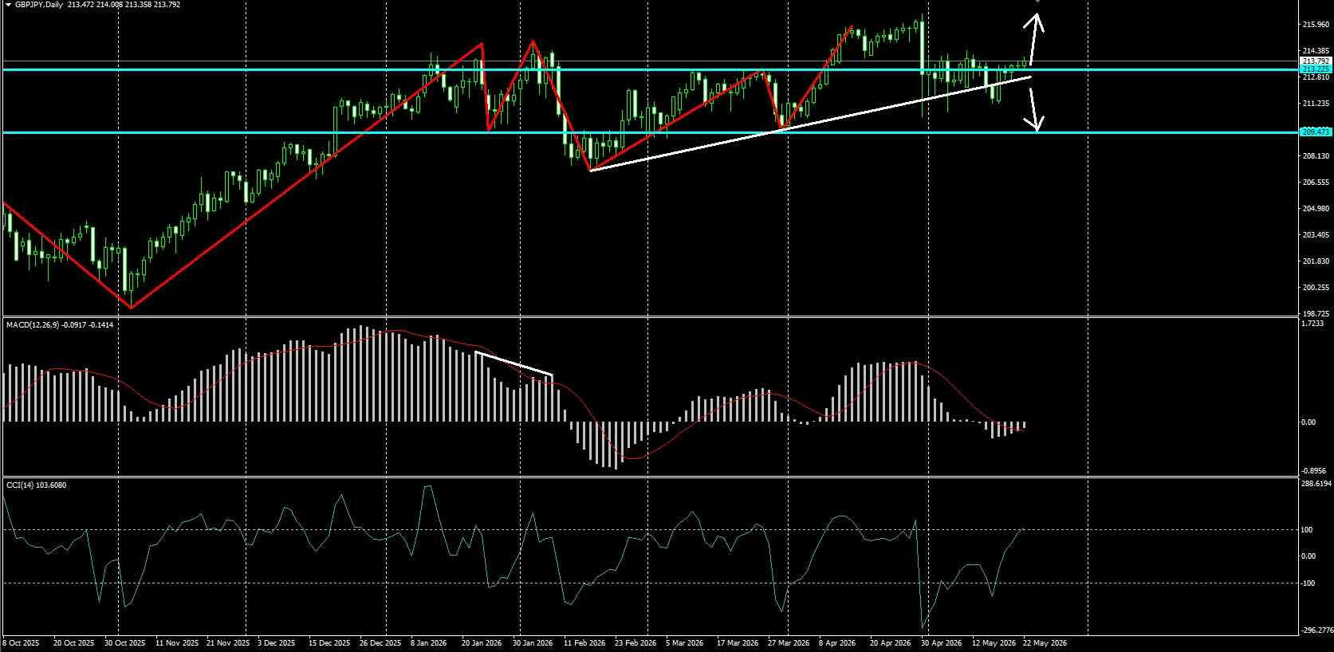This screenshot has width=1334, height=652.
Task: Click the cyan 213.225 price level tag
Action: click(1315, 69)
